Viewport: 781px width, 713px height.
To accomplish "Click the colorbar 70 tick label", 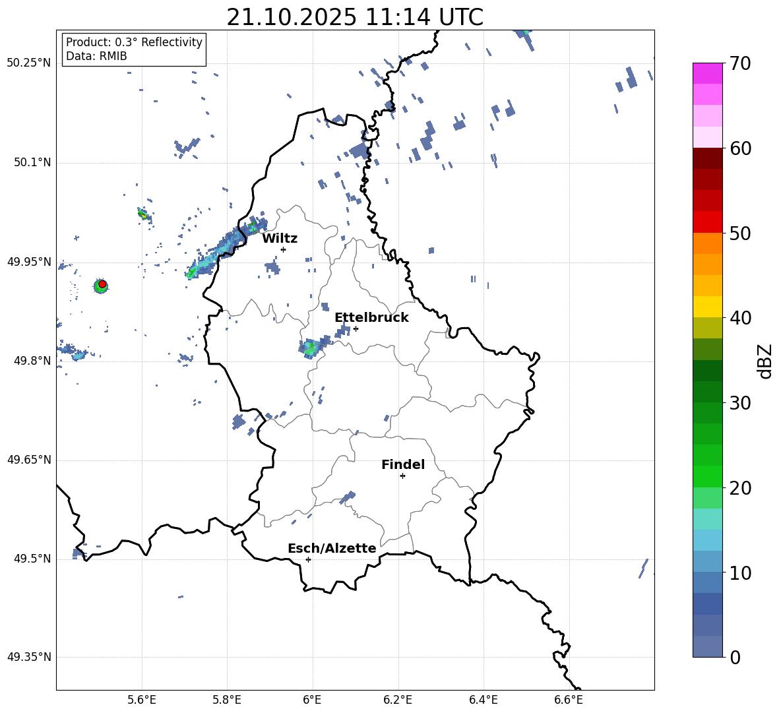I will [x=740, y=63].
